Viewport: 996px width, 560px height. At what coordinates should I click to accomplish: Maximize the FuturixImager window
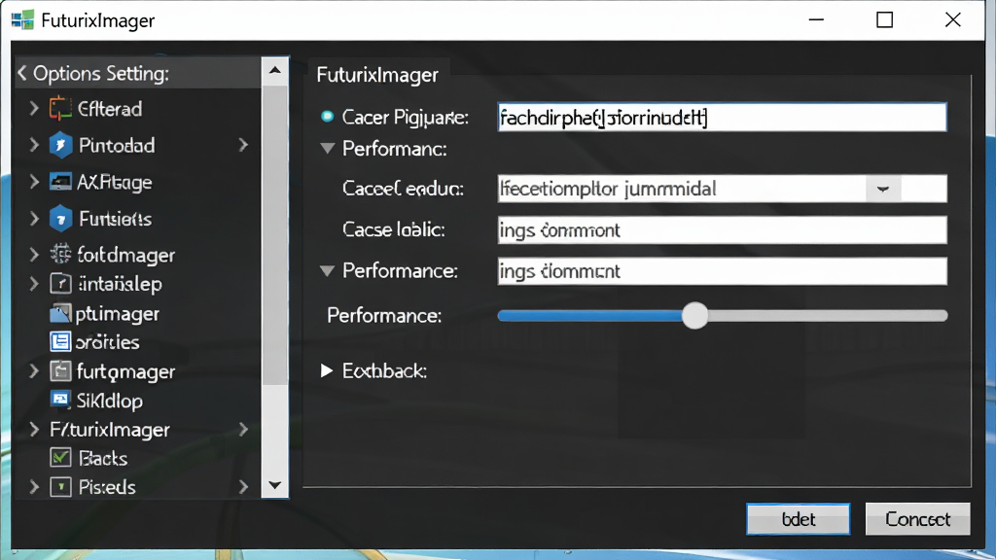tap(885, 20)
